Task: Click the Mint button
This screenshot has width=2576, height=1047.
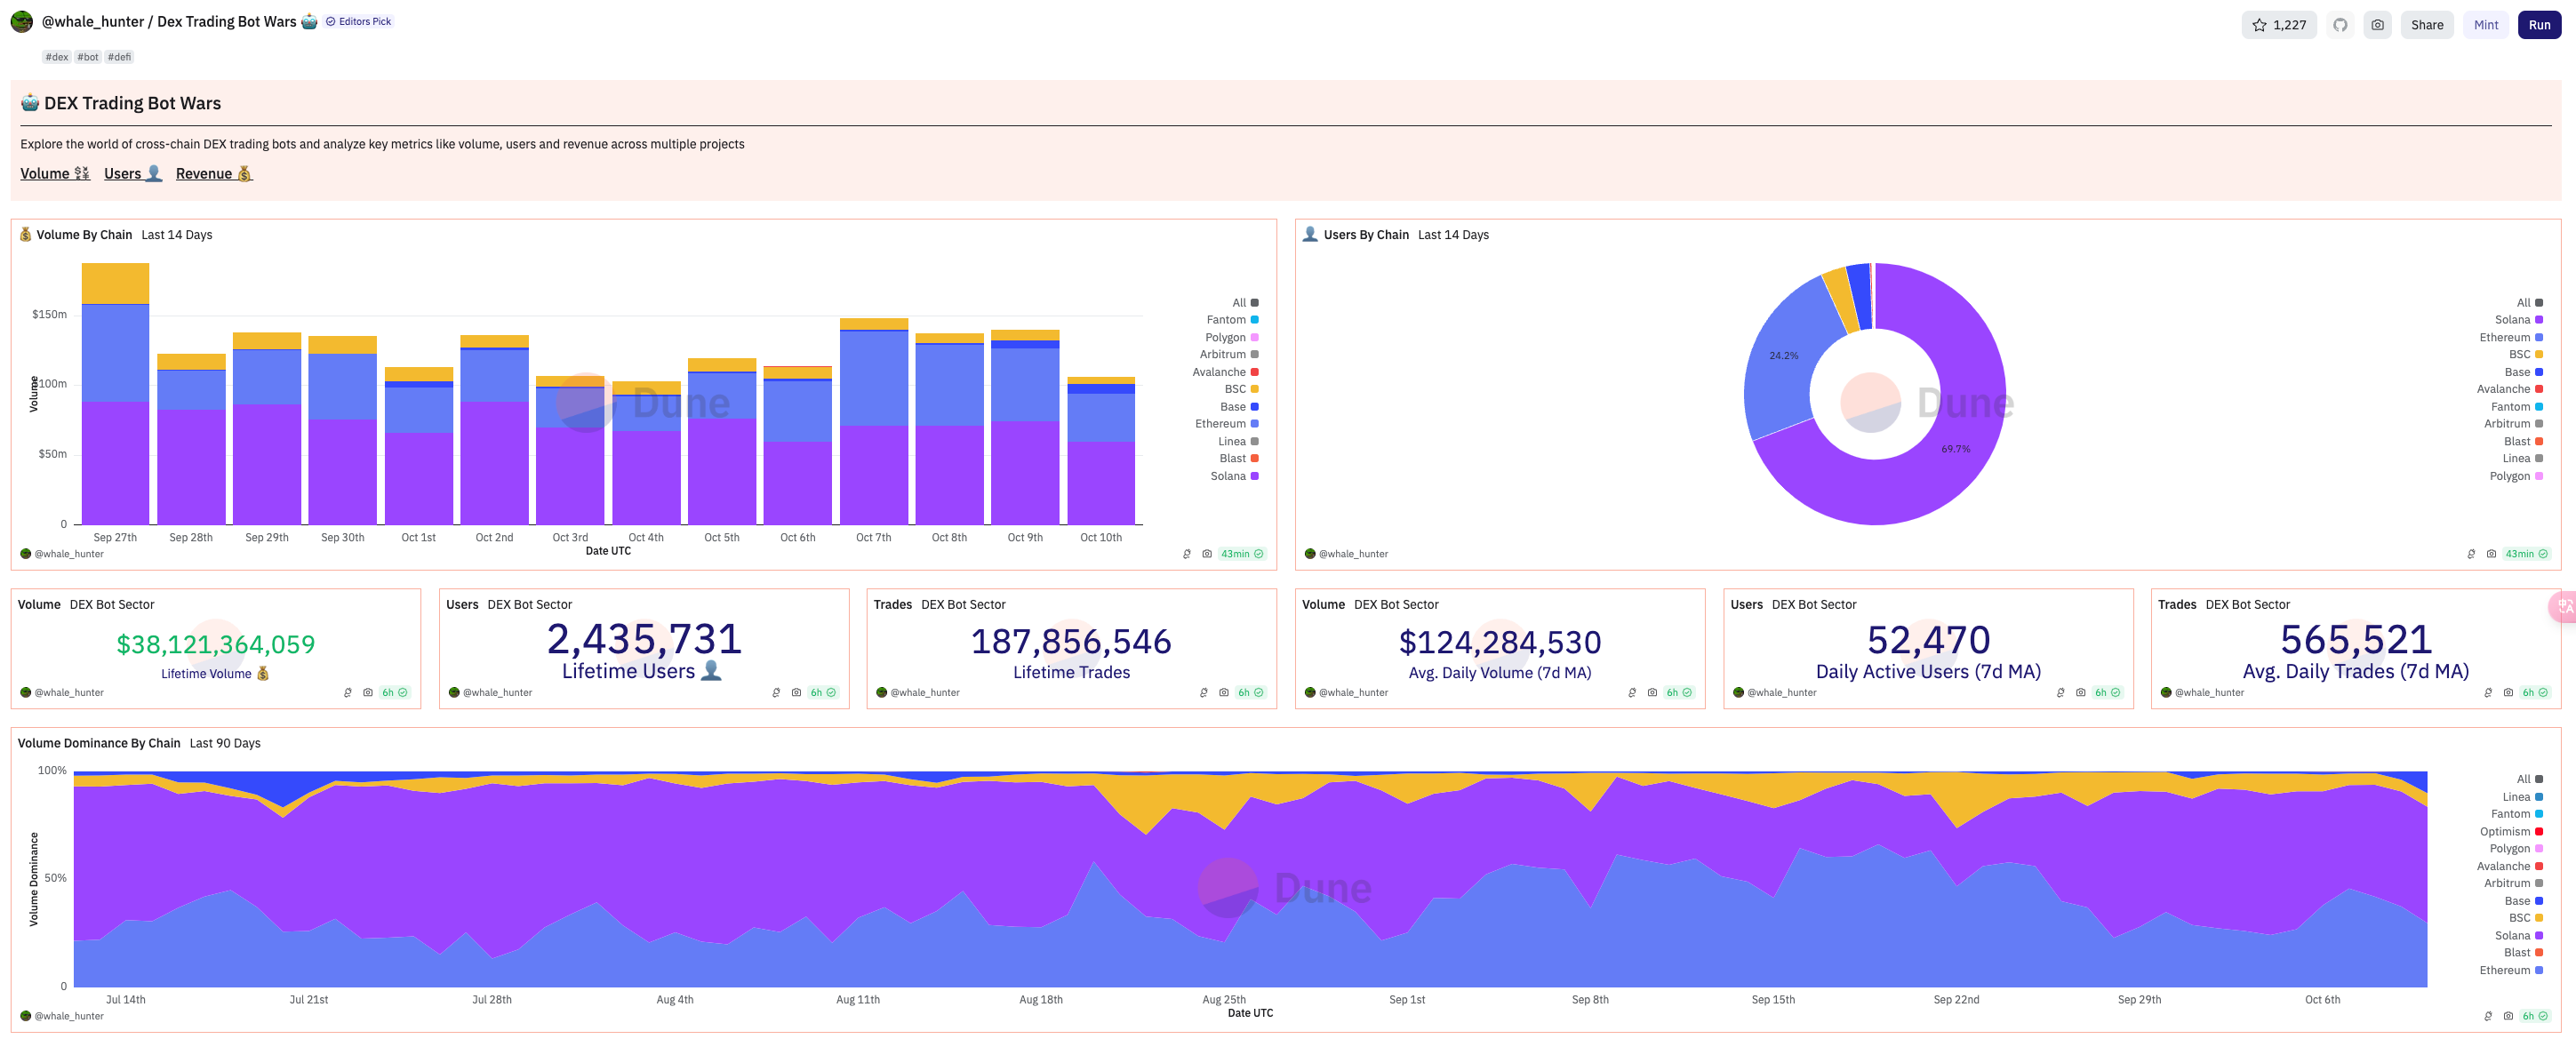Action: [x=2485, y=25]
